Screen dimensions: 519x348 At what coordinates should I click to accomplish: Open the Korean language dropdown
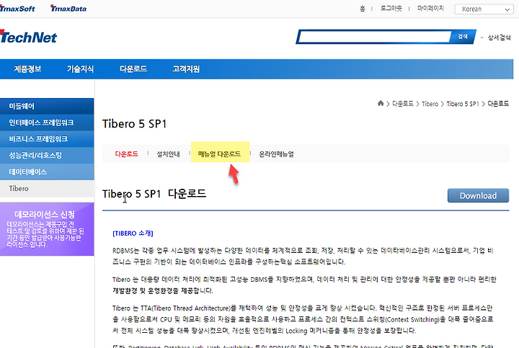[x=484, y=9]
